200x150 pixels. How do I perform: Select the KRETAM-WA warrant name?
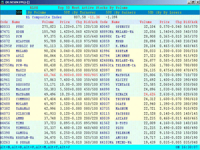(x=25, y=138)
